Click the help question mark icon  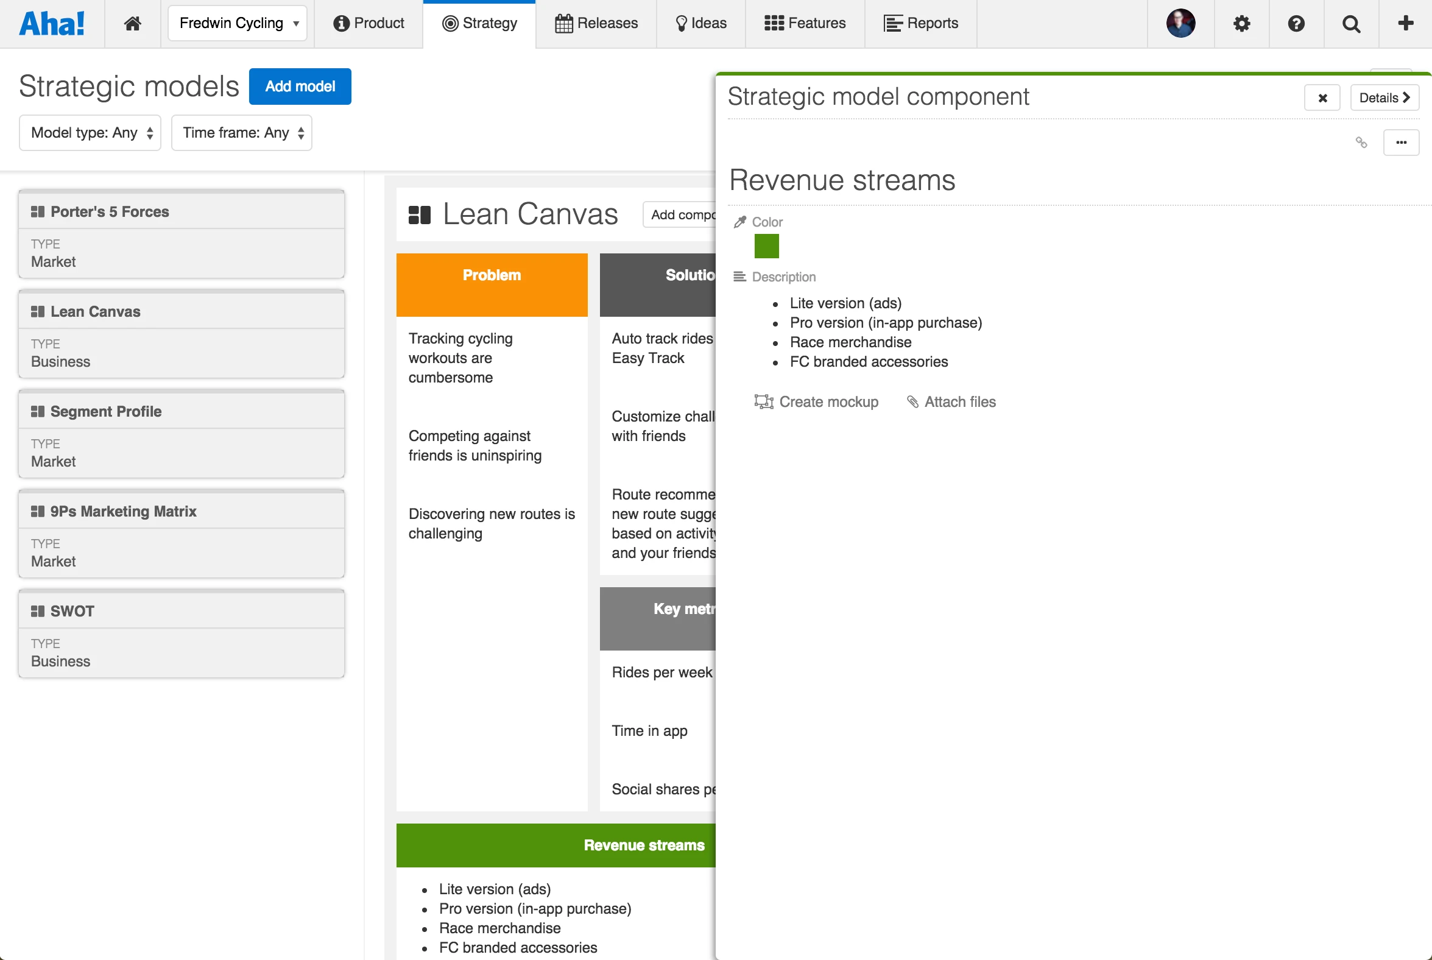coord(1296,23)
